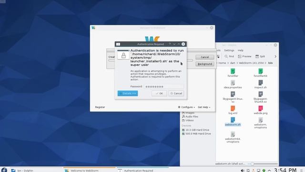Click the password field in authentication dialog
305x172 pixels.
click(163, 86)
